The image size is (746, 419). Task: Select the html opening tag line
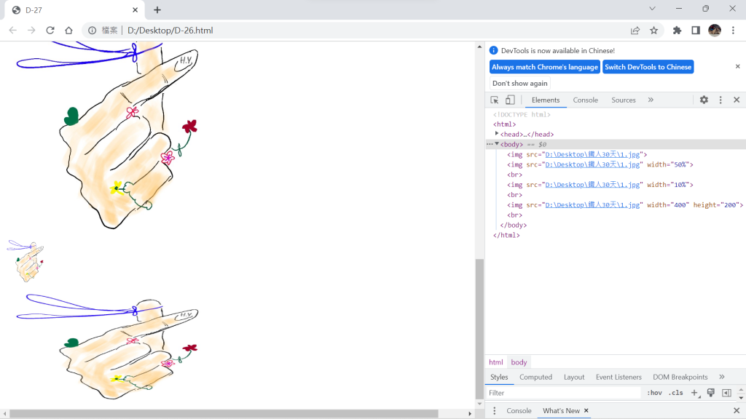504,124
